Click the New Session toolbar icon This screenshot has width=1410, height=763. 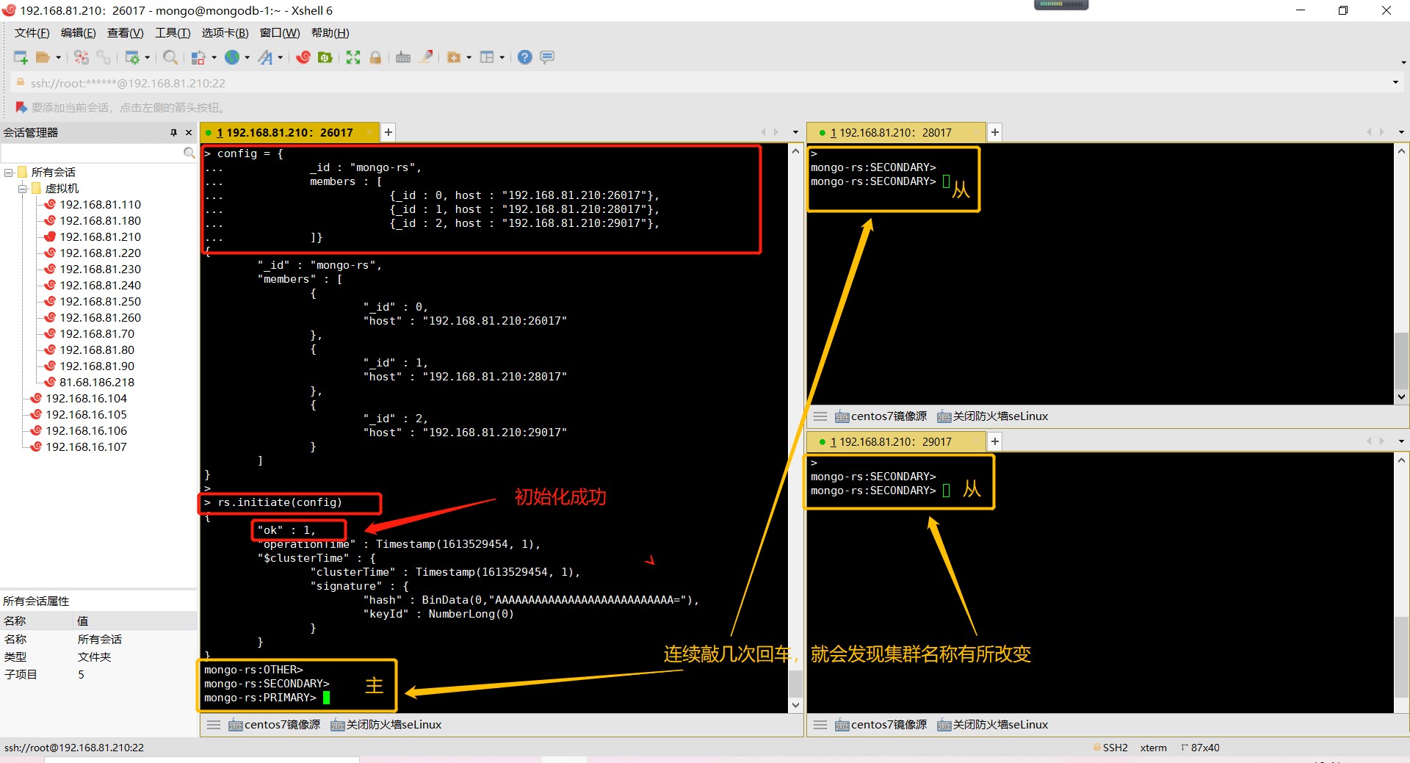tap(21, 57)
